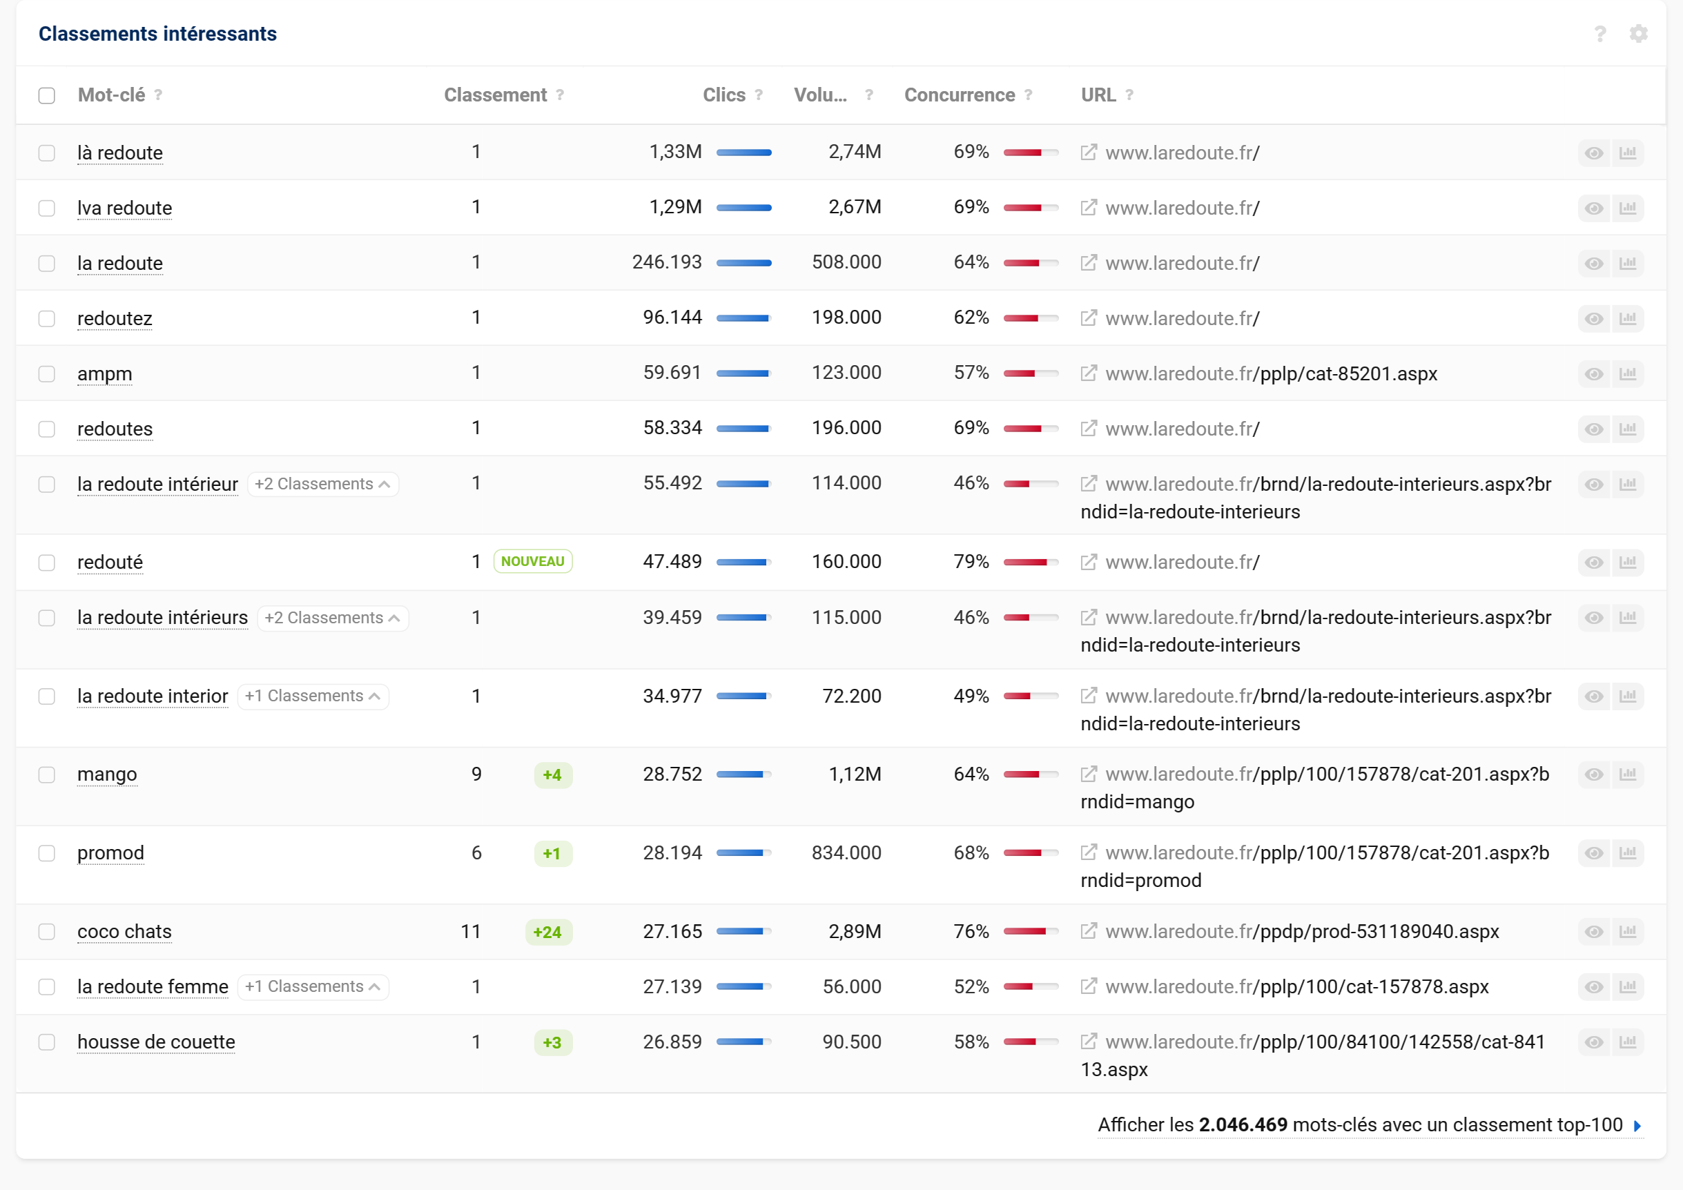The height and width of the screenshot is (1190, 1683).
Task: Show ranking history chart for 'promod'
Action: [x=1628, y=853]
